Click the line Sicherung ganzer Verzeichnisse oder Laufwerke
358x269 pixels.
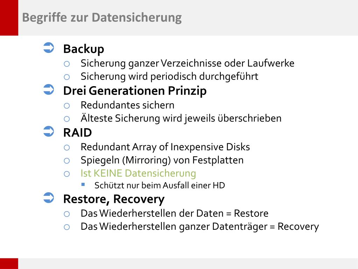(187, 63)
